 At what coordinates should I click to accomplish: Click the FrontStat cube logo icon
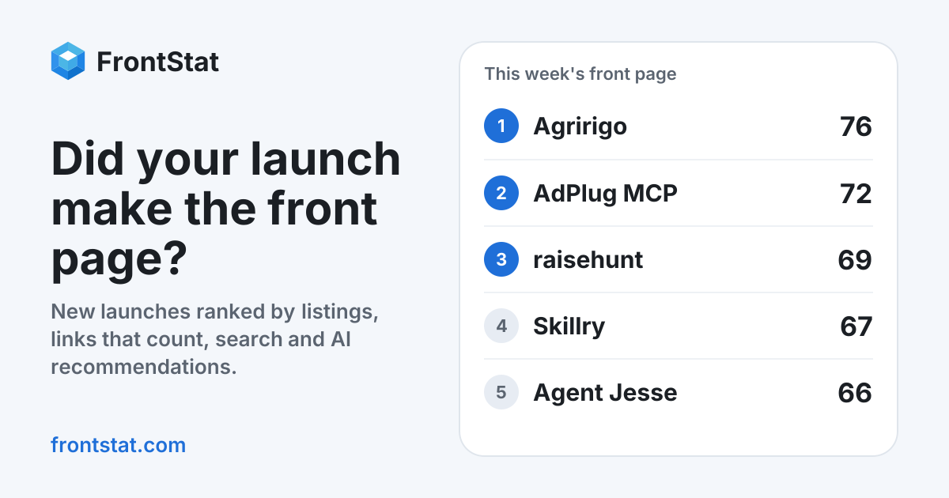point(68,61)
